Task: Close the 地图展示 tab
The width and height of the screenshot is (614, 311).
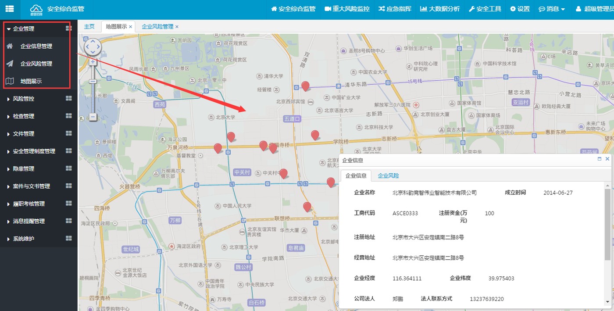Action: 131,27
